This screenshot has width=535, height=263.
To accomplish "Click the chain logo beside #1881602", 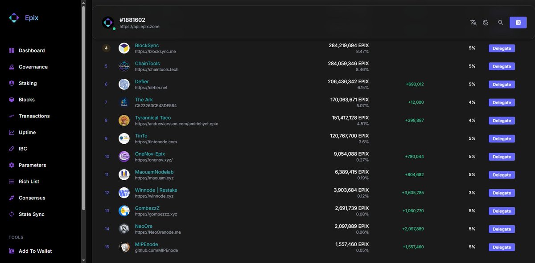I will [108, 23].
